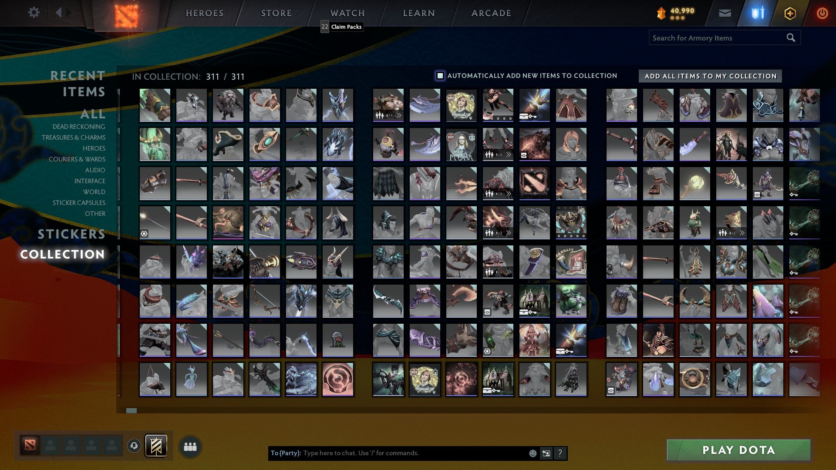Viewport: 836px width, 470px height.
Task: Click the horizontal scrollbar below items
Action: 132,410
